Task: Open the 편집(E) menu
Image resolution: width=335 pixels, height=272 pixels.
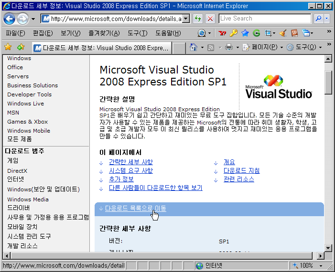Action: click(x=43, y=33)
